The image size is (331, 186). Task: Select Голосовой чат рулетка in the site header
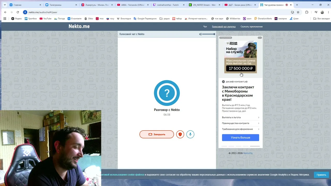(x=224, y=27)
